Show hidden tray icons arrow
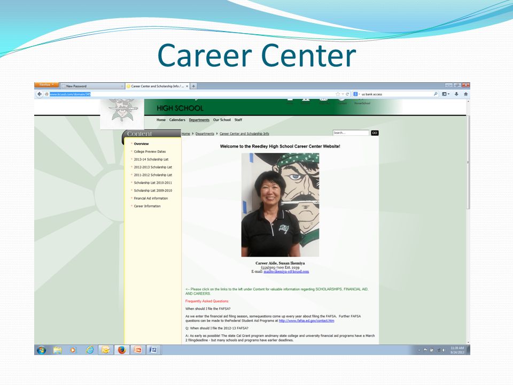Screen dimensions: 513x385 [419, 350]
